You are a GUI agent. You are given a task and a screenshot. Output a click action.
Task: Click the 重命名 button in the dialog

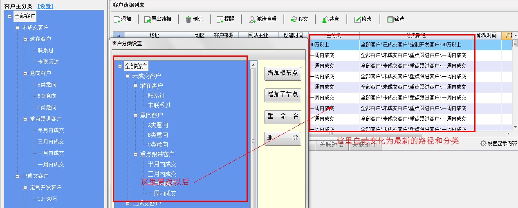[283, 117]
